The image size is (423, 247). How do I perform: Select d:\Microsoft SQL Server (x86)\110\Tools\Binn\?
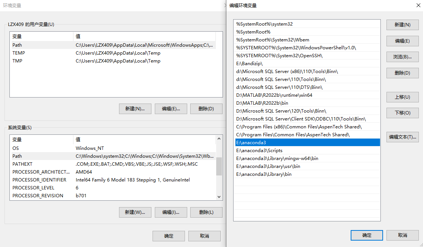tap(307, 72)
